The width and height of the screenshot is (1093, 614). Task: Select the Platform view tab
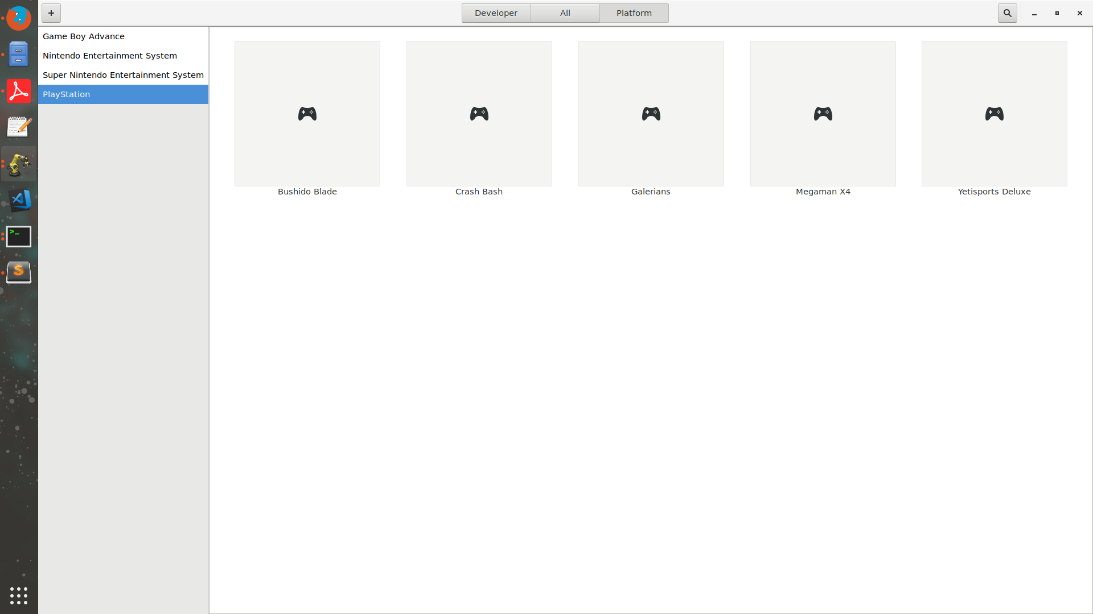point(634,13)
